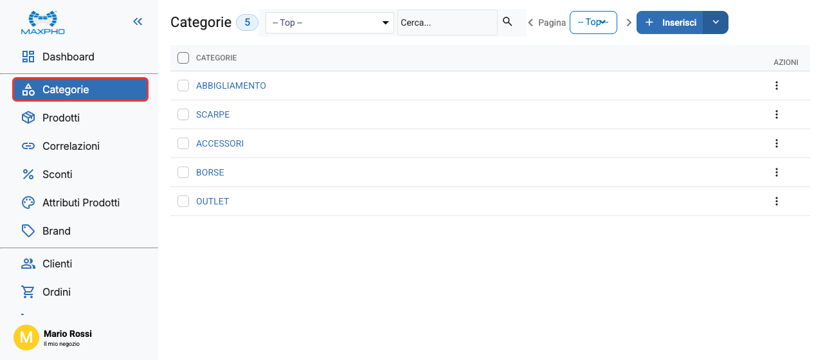The image size is (823, 360).
Task: Check the ACCESSORI row checkbox
Action: (x=183, y=143)
